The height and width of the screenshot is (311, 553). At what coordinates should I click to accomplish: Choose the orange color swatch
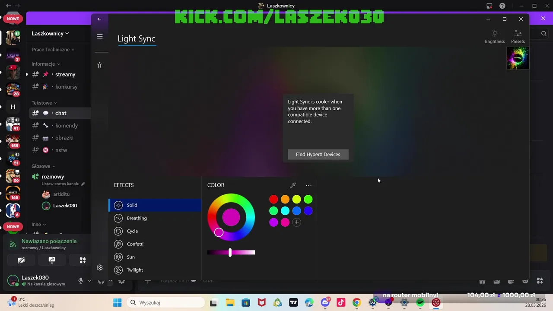point(285,199)
